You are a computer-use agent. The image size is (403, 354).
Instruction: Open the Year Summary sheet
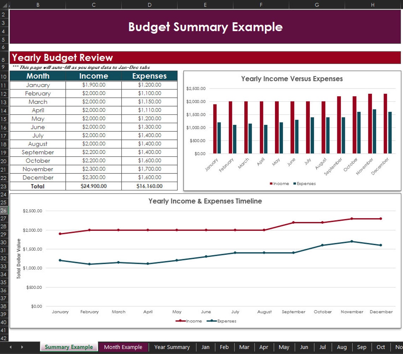pyautogui.click(x=172, y=347)
